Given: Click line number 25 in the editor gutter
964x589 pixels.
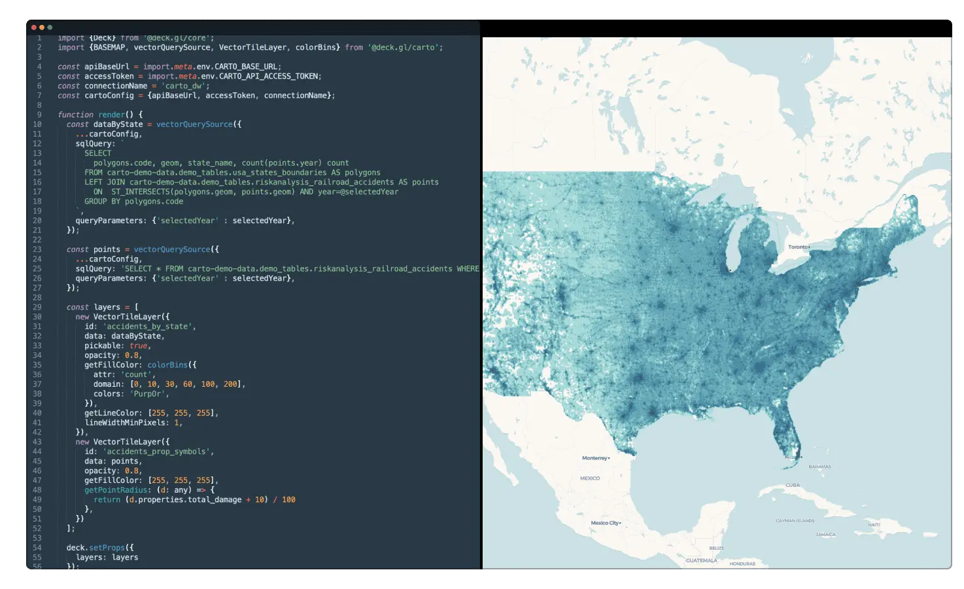Looking at the screenshot, I should pos(37,268).
